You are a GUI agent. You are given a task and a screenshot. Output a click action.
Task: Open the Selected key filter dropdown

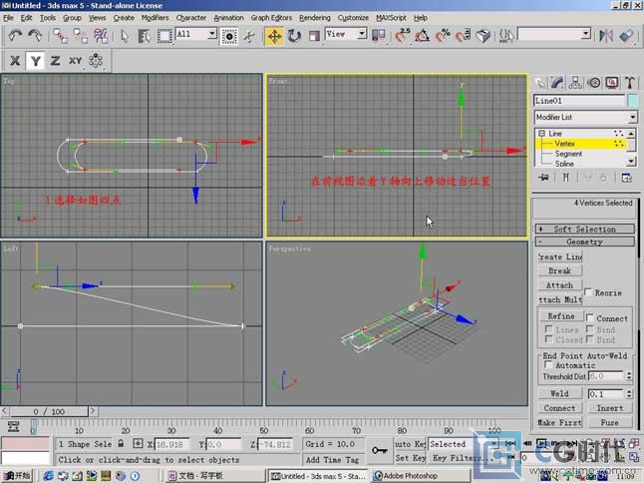pos(493,444)
